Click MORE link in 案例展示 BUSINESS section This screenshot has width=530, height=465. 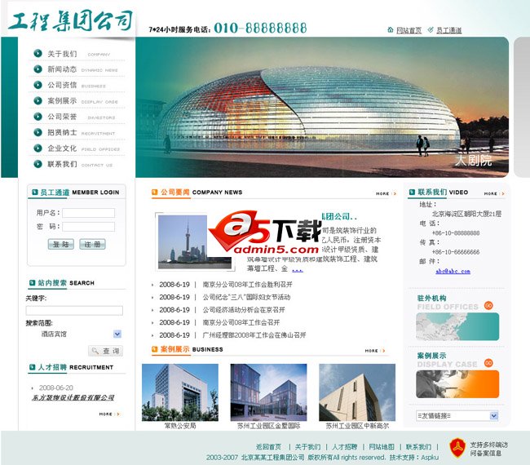tap(375, 351)
